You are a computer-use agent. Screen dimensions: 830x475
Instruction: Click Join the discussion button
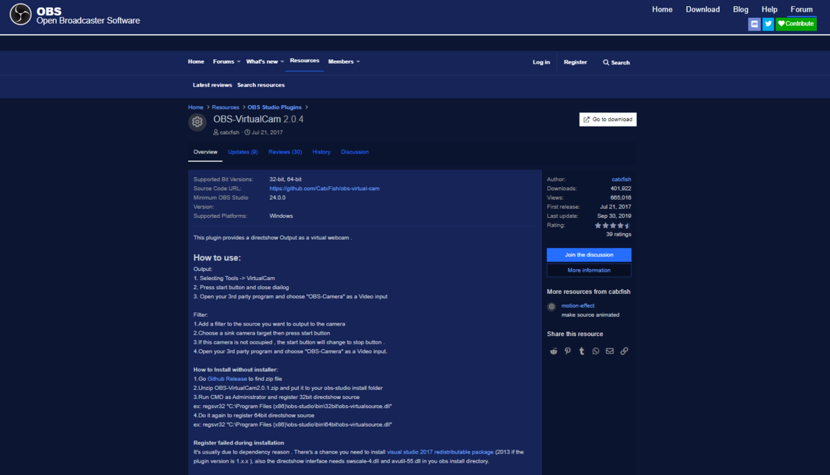tap(589, 254)
